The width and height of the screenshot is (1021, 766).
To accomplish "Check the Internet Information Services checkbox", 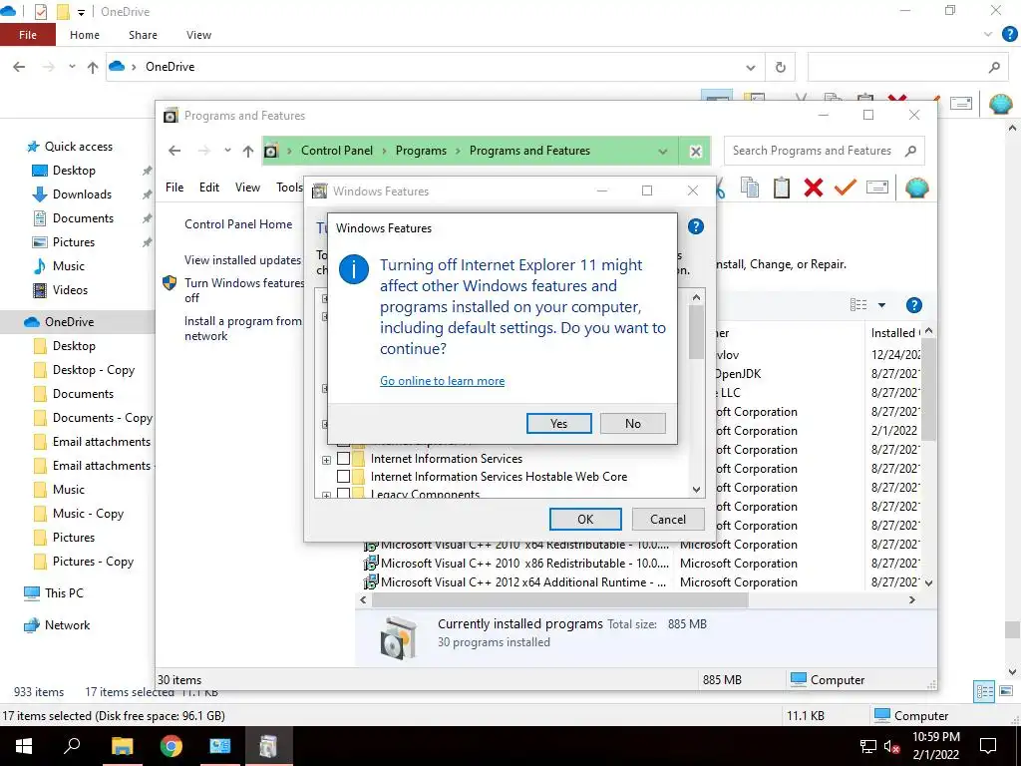I will [x=343, y=459].
